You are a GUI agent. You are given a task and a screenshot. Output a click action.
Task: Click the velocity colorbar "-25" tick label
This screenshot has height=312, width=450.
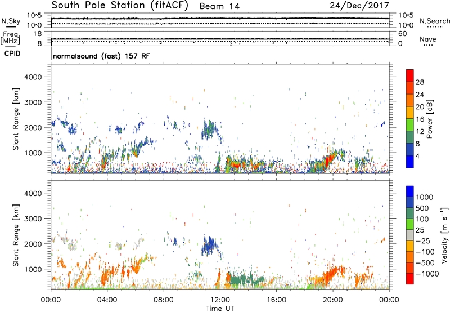[423, 241]
